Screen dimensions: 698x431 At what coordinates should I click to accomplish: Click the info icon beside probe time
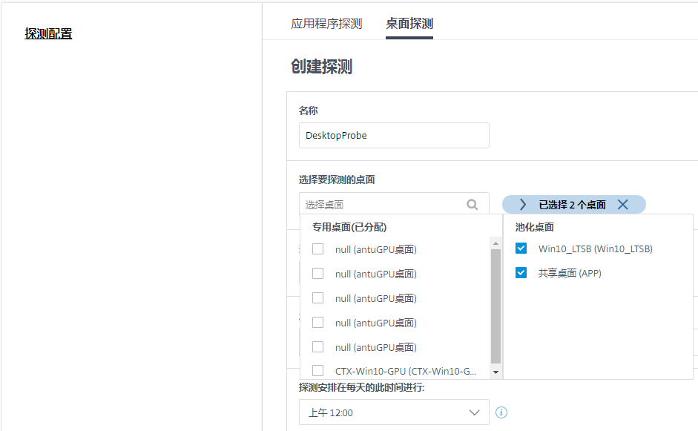[501, 412]
